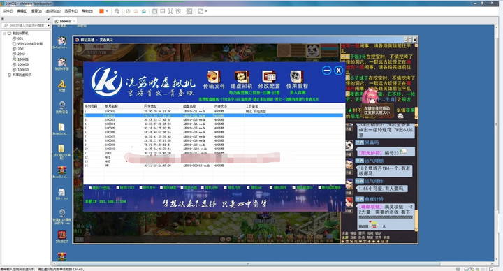Open the library search box dropdown arrow
Viewport: 503px width, 271px height.
[x=48, y=25]
